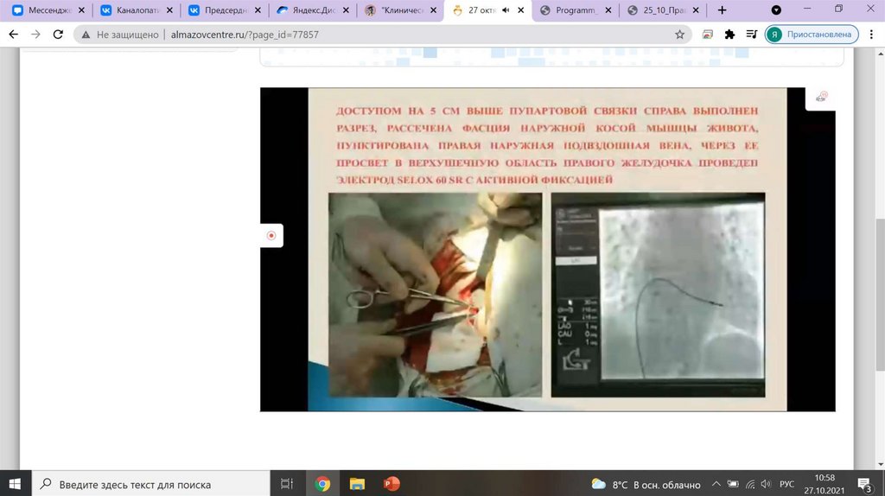Toggle the system volume icon in tray
This screenshot has width=885, height=496.
(x=766, y=485)
